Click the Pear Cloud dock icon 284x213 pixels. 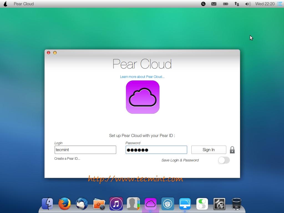tap(151, 204)
